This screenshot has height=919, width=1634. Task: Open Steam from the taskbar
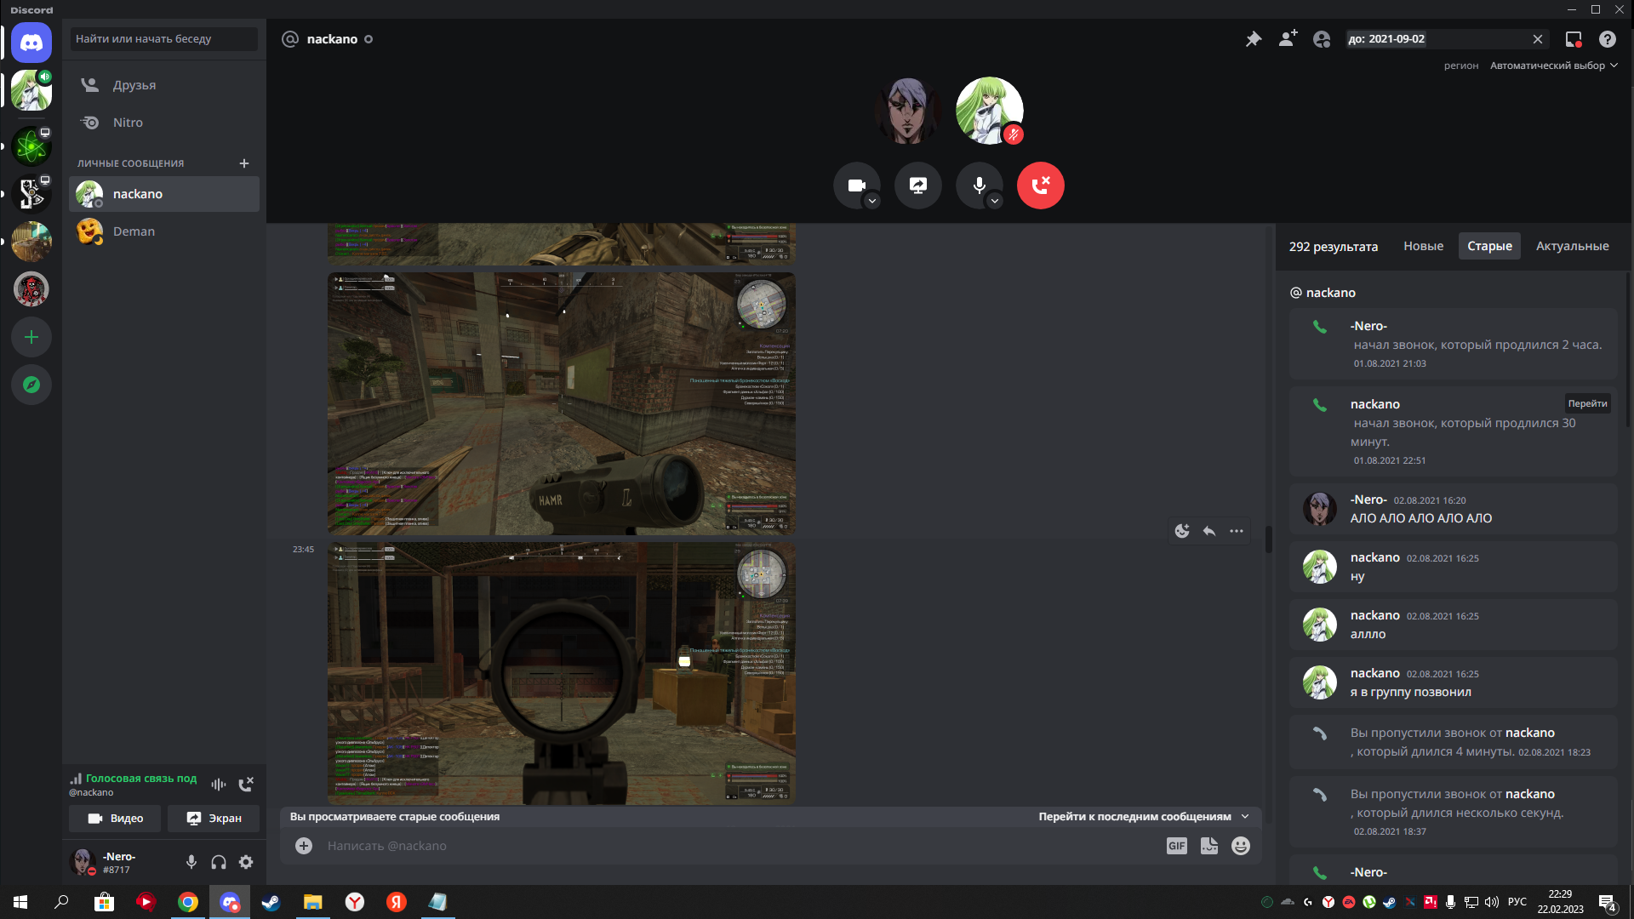pos(271,902)
